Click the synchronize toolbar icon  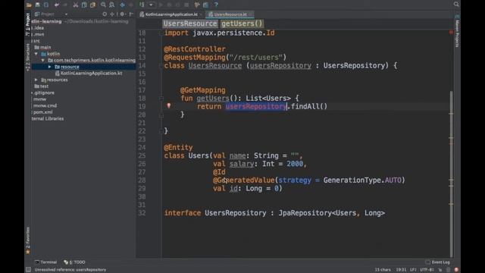(x=46, y=5)
